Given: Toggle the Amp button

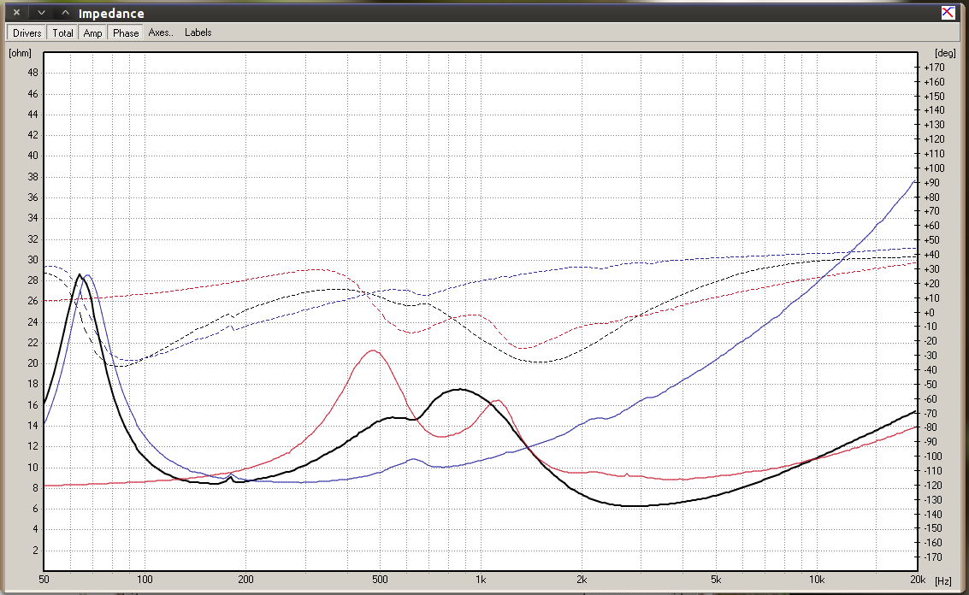Looking at the screenshot, I should pyautogui.click(x=92, y=32).
